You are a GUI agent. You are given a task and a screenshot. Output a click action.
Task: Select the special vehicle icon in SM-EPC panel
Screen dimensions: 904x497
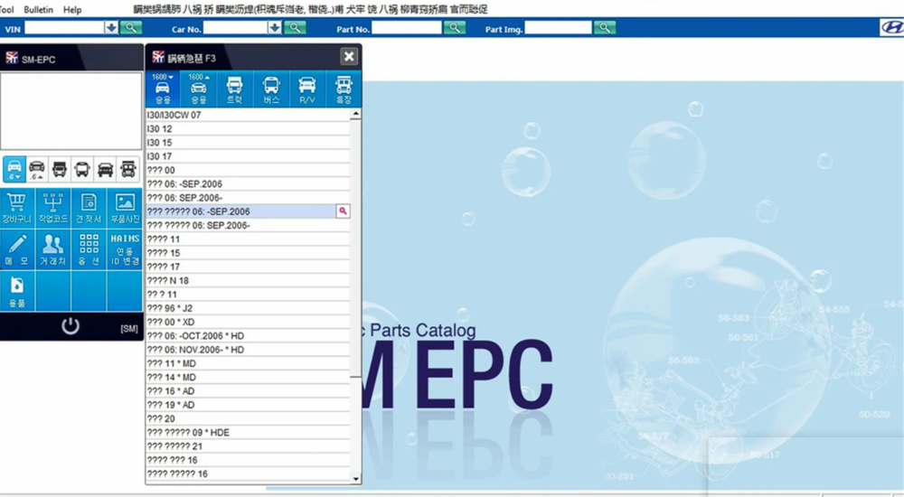[128, 170]
